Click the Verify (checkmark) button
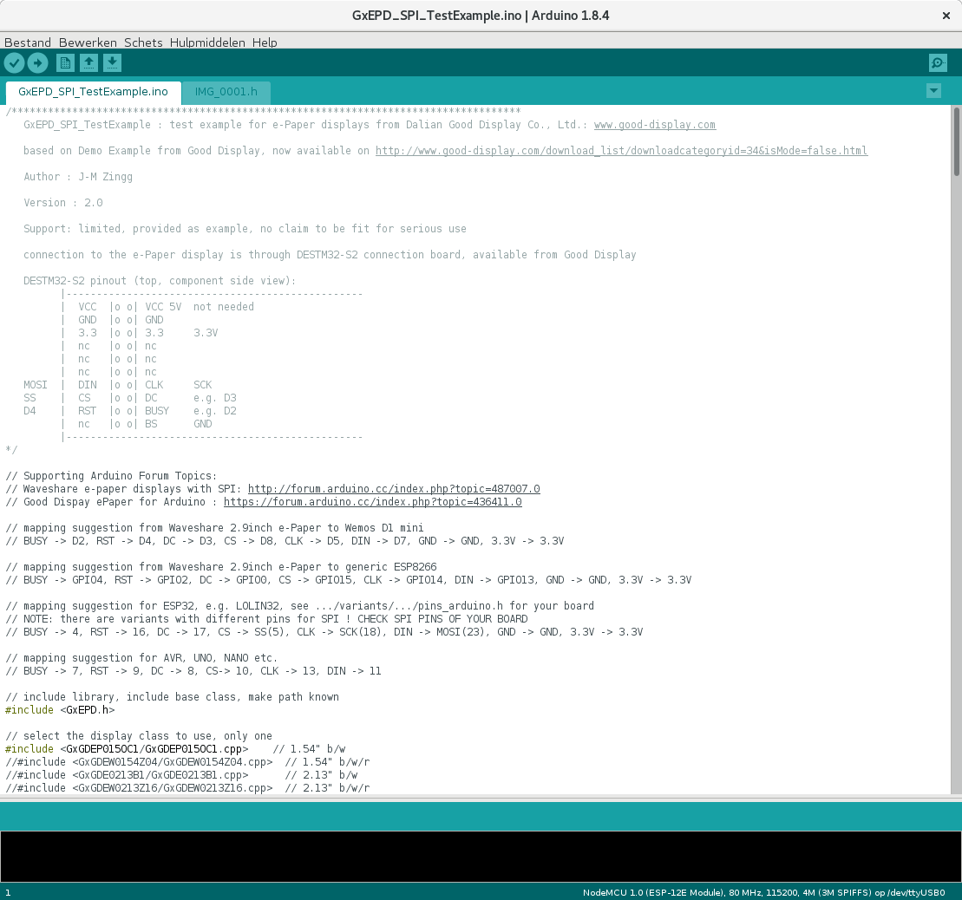This screenshot has height=900, width=962. point(14,62)
